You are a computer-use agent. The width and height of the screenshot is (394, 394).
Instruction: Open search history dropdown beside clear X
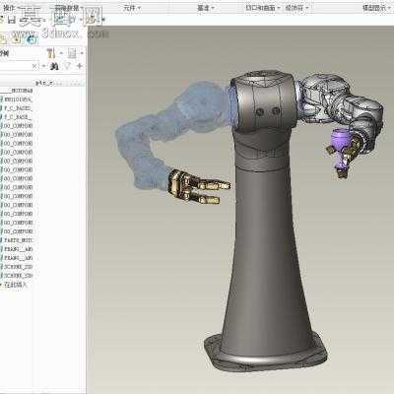pyautogui.click(x=43, y=66)
